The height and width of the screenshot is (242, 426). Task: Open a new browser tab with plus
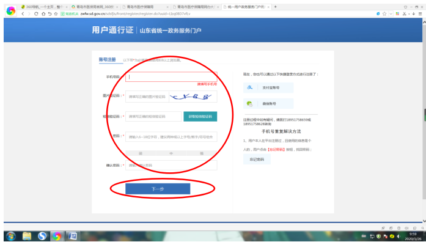[x=275, y=7]
